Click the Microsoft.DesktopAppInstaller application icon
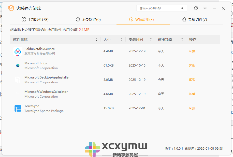The width and height of the screenshot is (233, 157). [x=17, y=80]
